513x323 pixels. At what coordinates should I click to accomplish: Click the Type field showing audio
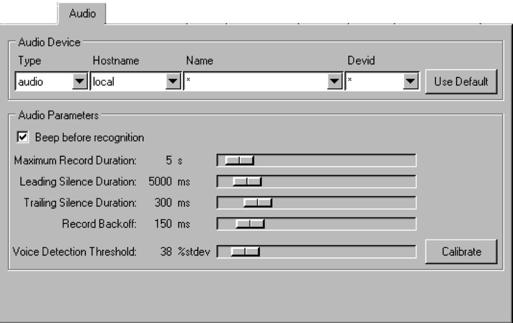[x=44, y=82]
